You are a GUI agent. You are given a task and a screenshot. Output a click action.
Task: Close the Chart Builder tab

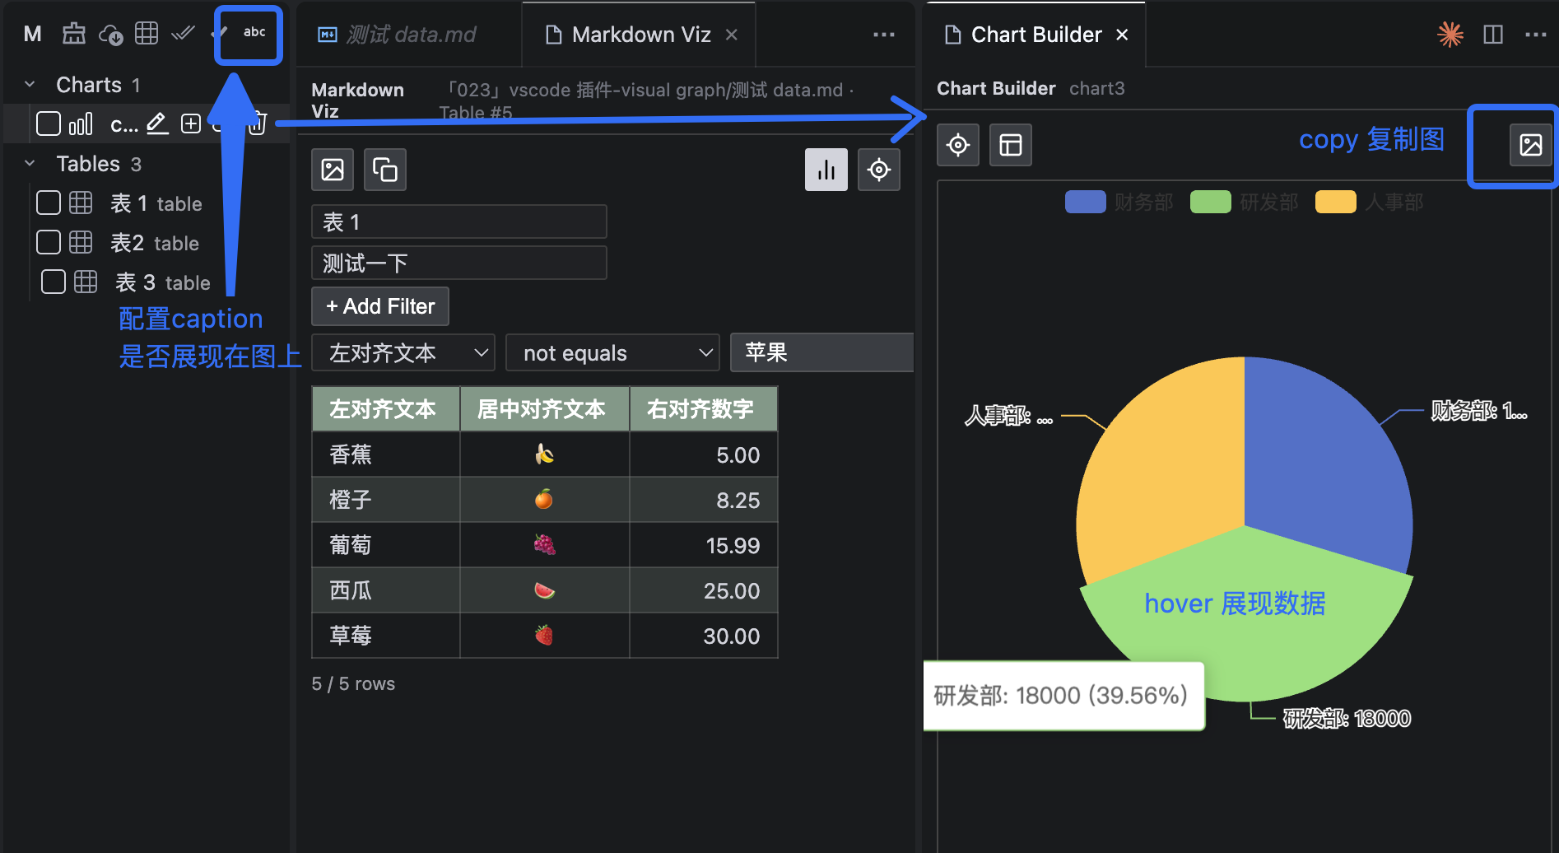(x=1122, y=35)
